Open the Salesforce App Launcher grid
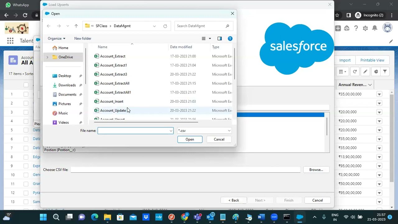398x224 pixels. [x=10, y=41]
